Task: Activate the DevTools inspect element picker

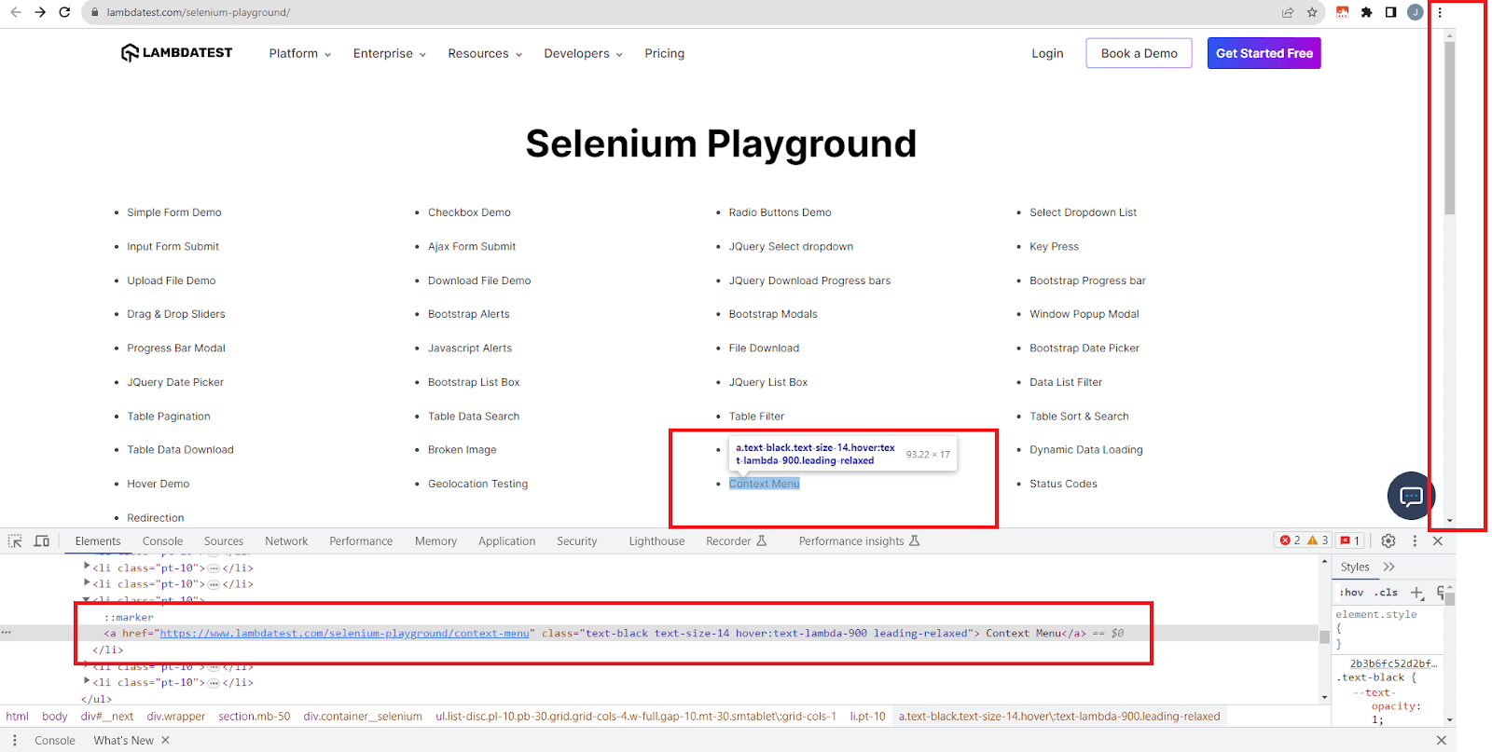Action: tap(15, 541)
